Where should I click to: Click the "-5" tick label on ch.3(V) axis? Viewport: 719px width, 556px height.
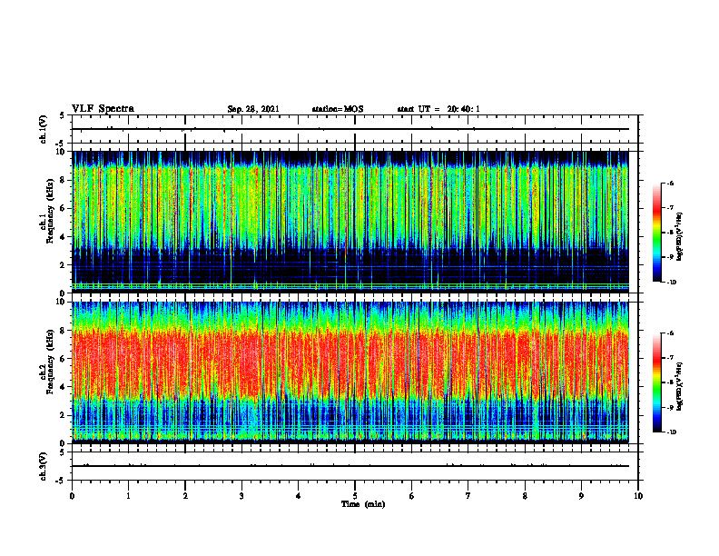coord(60,481)
